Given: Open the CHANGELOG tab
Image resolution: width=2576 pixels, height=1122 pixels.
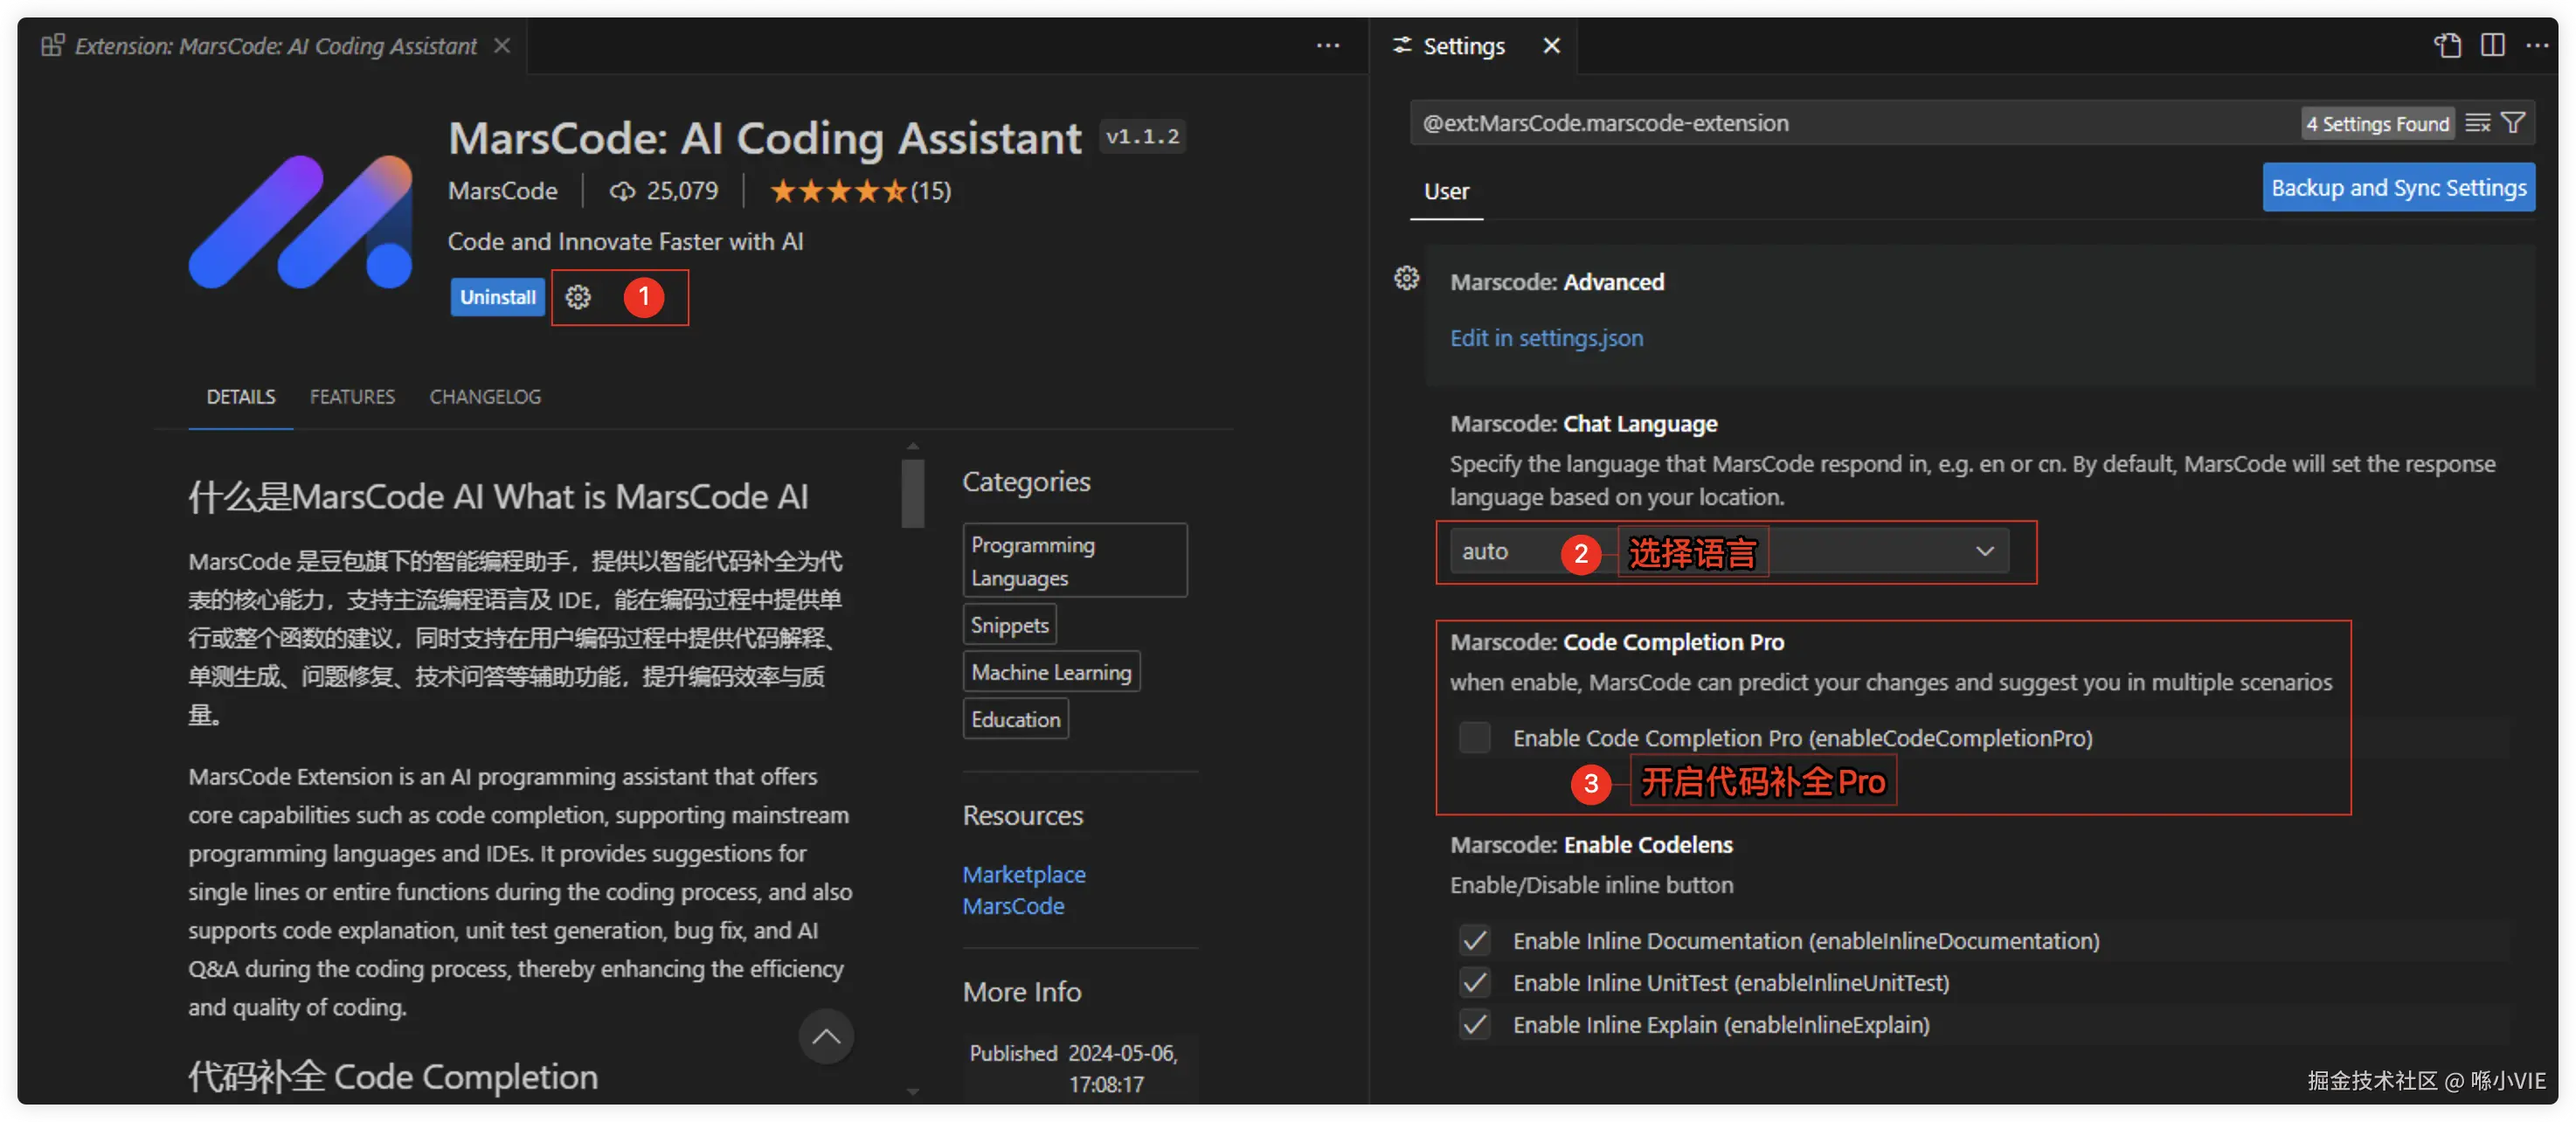Looking at the screenshot, I should (485, 397).
